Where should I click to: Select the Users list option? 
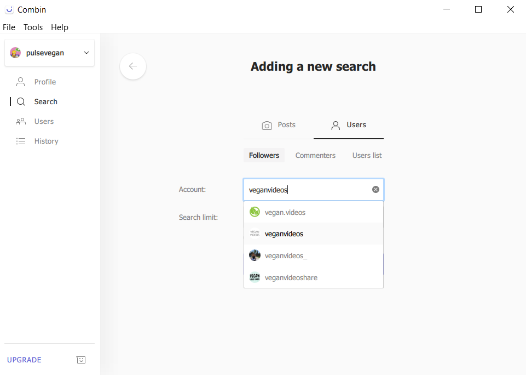pos(367,155)
